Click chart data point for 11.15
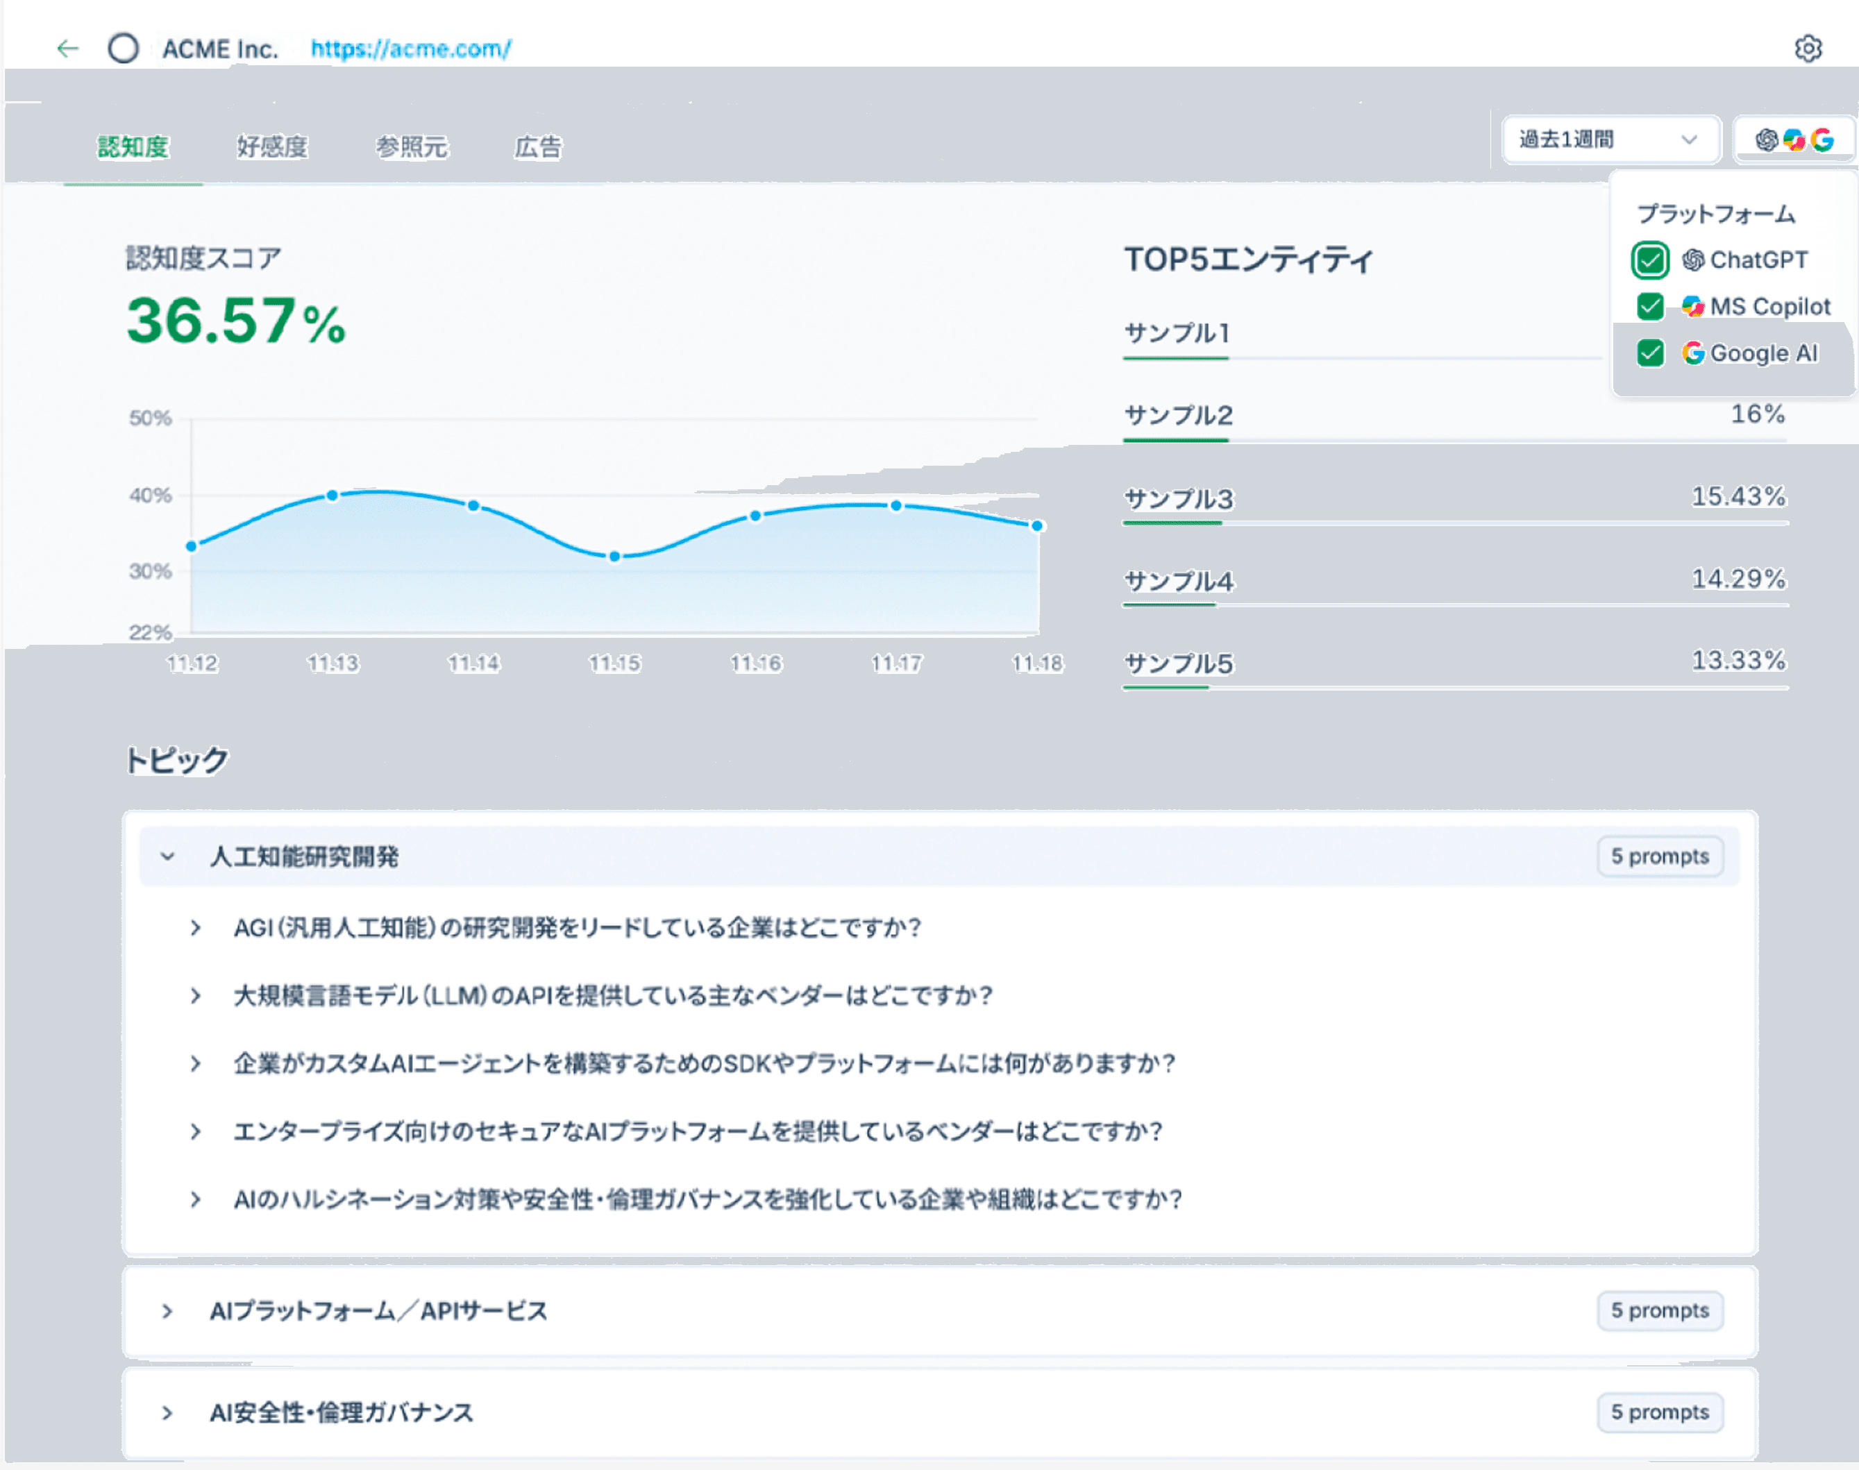The height and width of the screenshot is (1470, 1859). pos(614,556)
